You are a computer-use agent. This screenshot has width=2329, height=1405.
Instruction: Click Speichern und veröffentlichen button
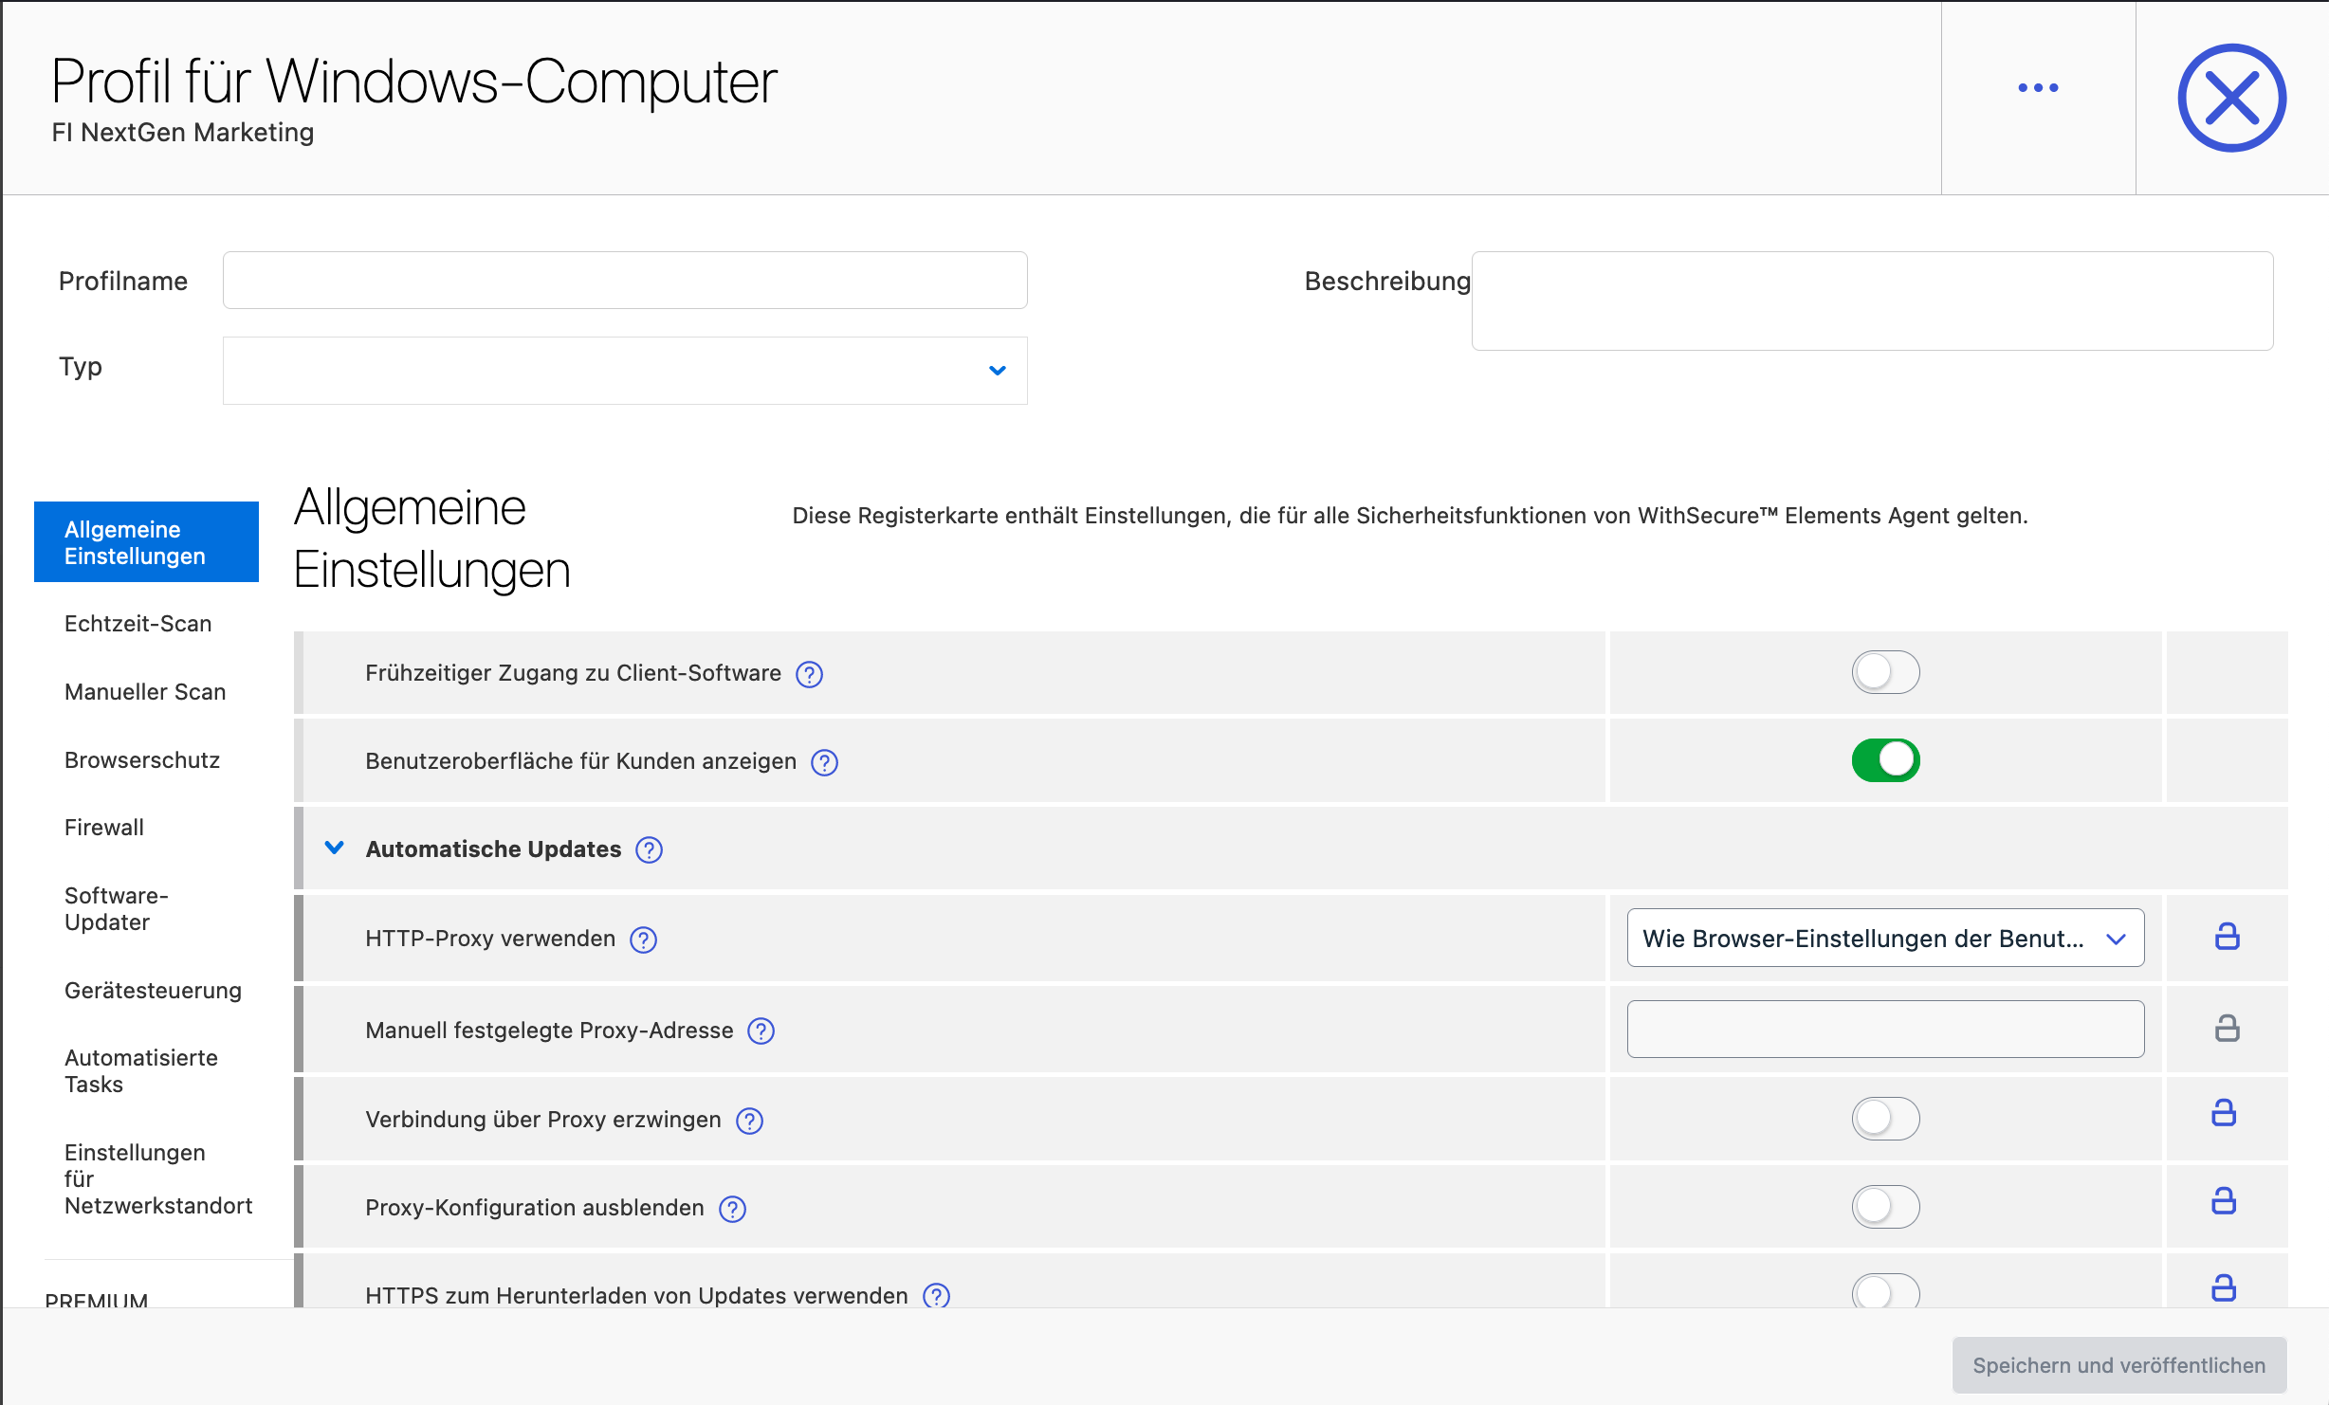(x=2118, y=1365)
